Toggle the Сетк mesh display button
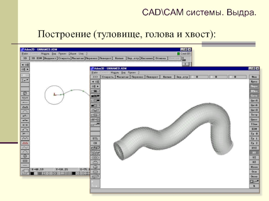 click(254, 96)
